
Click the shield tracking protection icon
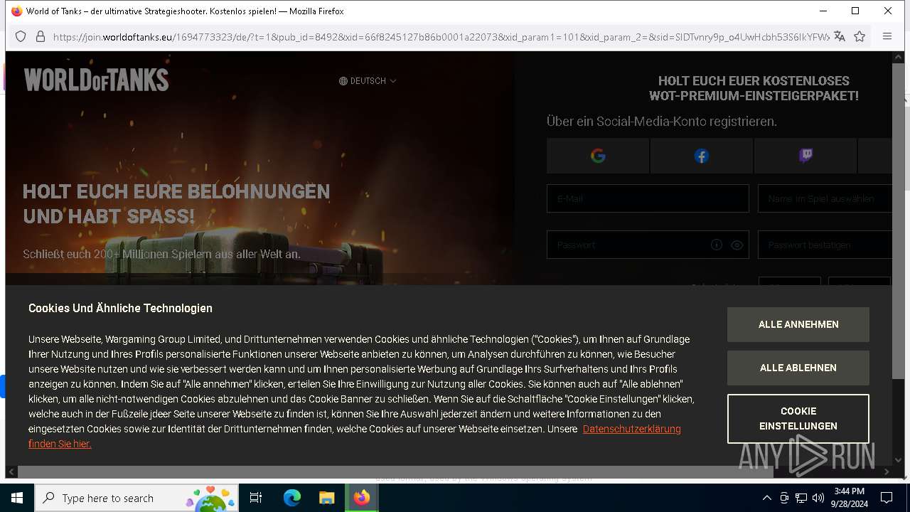click(21, 36)
